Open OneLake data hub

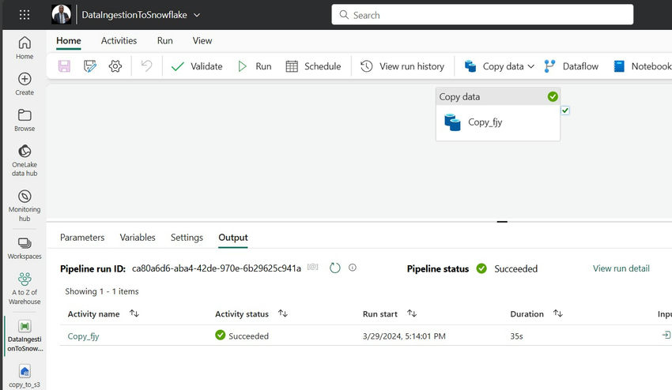pos(25,160)
